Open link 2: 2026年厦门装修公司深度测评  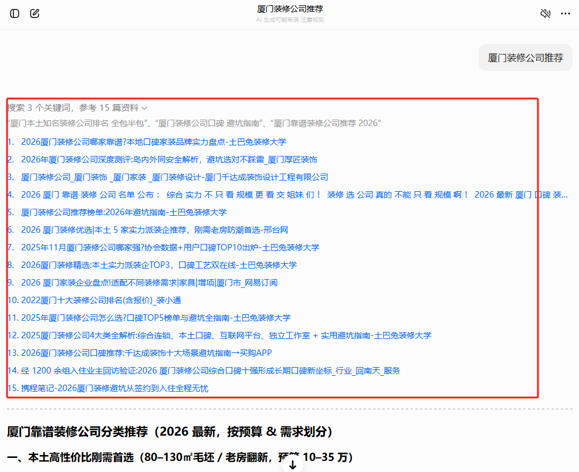coord(169,159)
